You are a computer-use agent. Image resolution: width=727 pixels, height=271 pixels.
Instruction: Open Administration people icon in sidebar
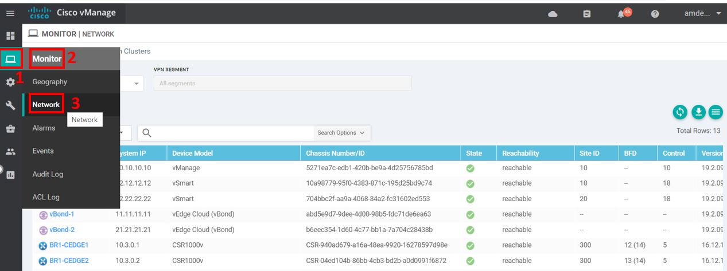[10, 152]
